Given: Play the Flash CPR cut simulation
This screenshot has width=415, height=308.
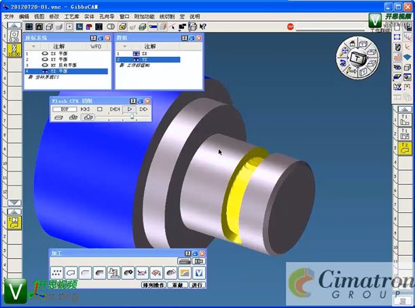Looking at the screenshot, I should (130, 109).
